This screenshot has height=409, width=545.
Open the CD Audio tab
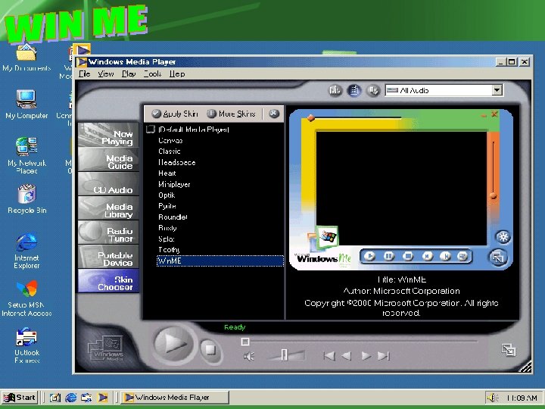pos(108,183)
